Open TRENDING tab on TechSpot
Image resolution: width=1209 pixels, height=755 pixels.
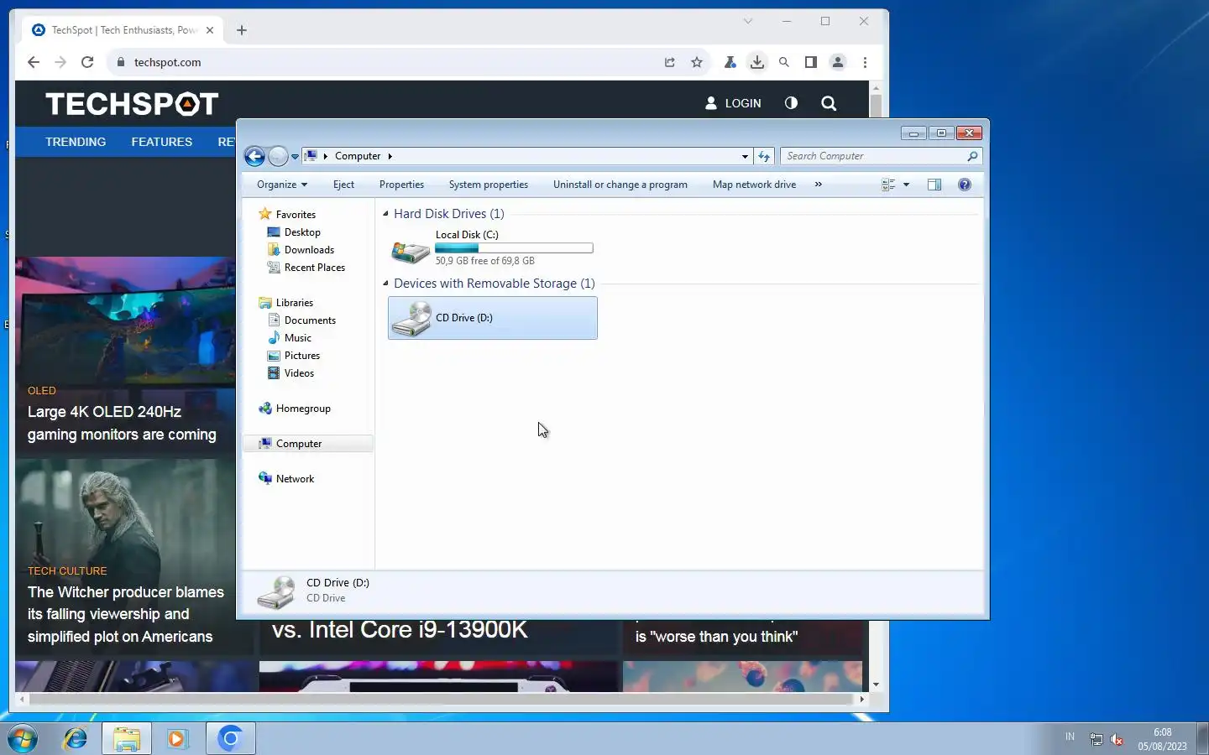76,142
